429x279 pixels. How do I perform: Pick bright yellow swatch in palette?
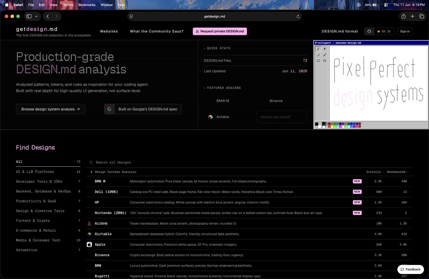coord(332,127)
